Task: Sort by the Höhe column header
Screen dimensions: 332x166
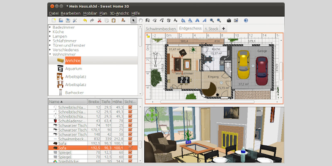Action: 117,102
